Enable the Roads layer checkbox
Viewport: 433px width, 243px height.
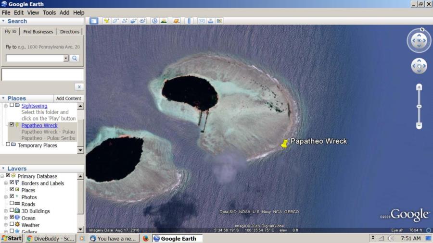click(12, 203)
